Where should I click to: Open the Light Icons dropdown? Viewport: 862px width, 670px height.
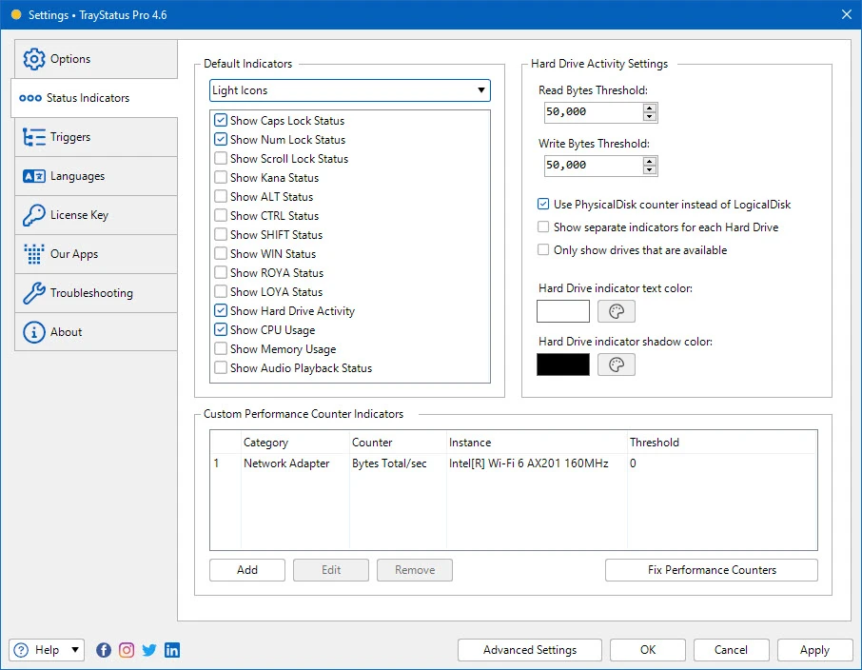(x=349, y=90)
